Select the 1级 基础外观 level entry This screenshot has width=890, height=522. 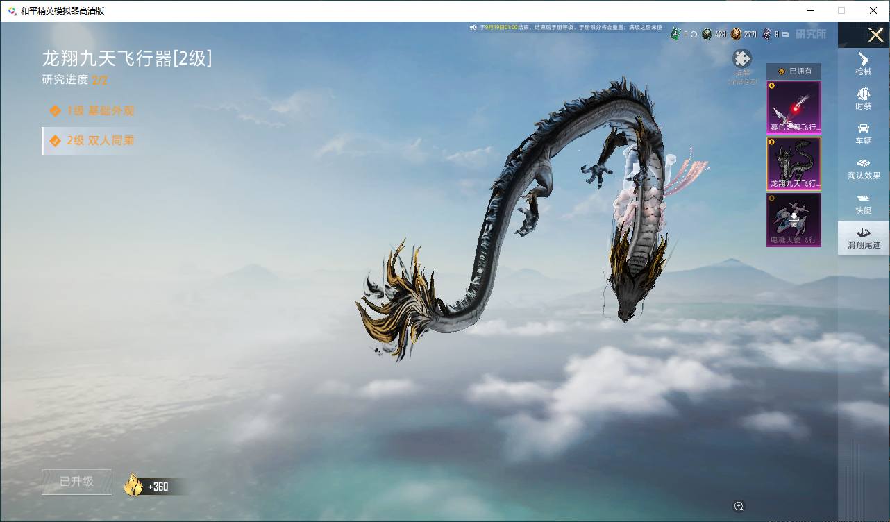click(92, 110)
